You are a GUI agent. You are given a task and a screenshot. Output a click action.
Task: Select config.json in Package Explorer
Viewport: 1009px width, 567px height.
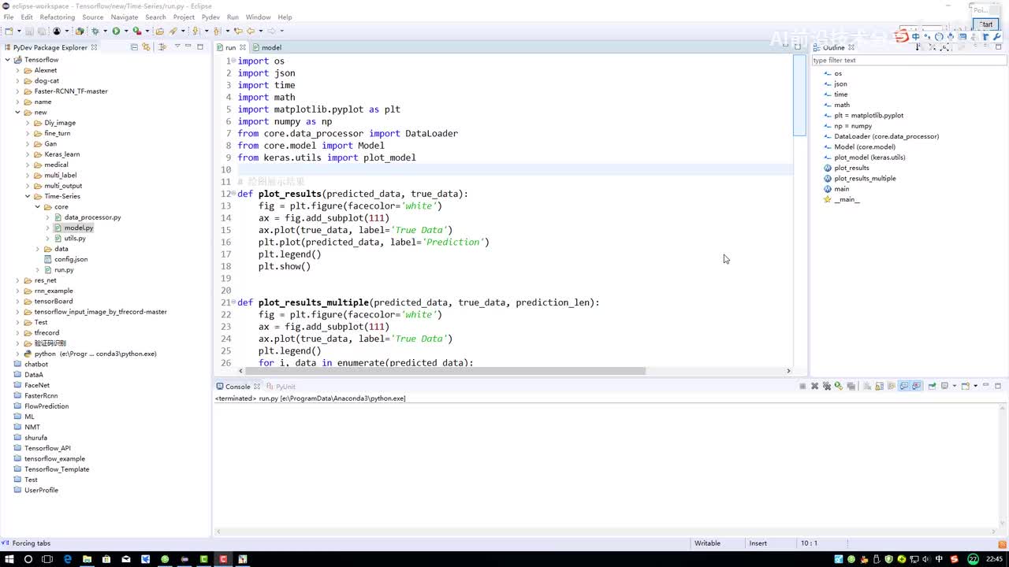tap(70, 259)
